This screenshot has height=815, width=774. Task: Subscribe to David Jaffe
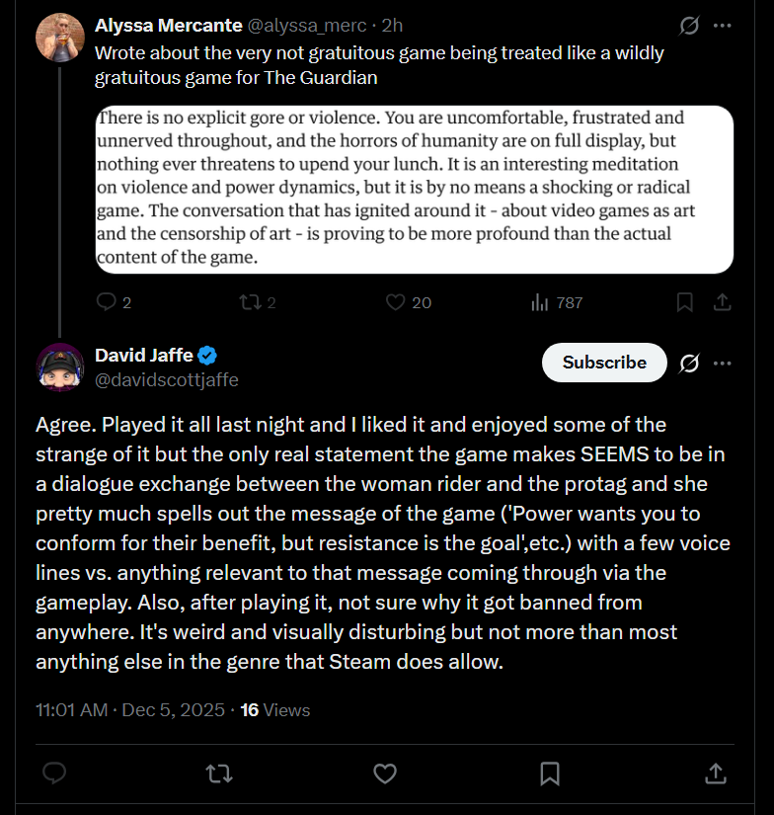(604, 363)
